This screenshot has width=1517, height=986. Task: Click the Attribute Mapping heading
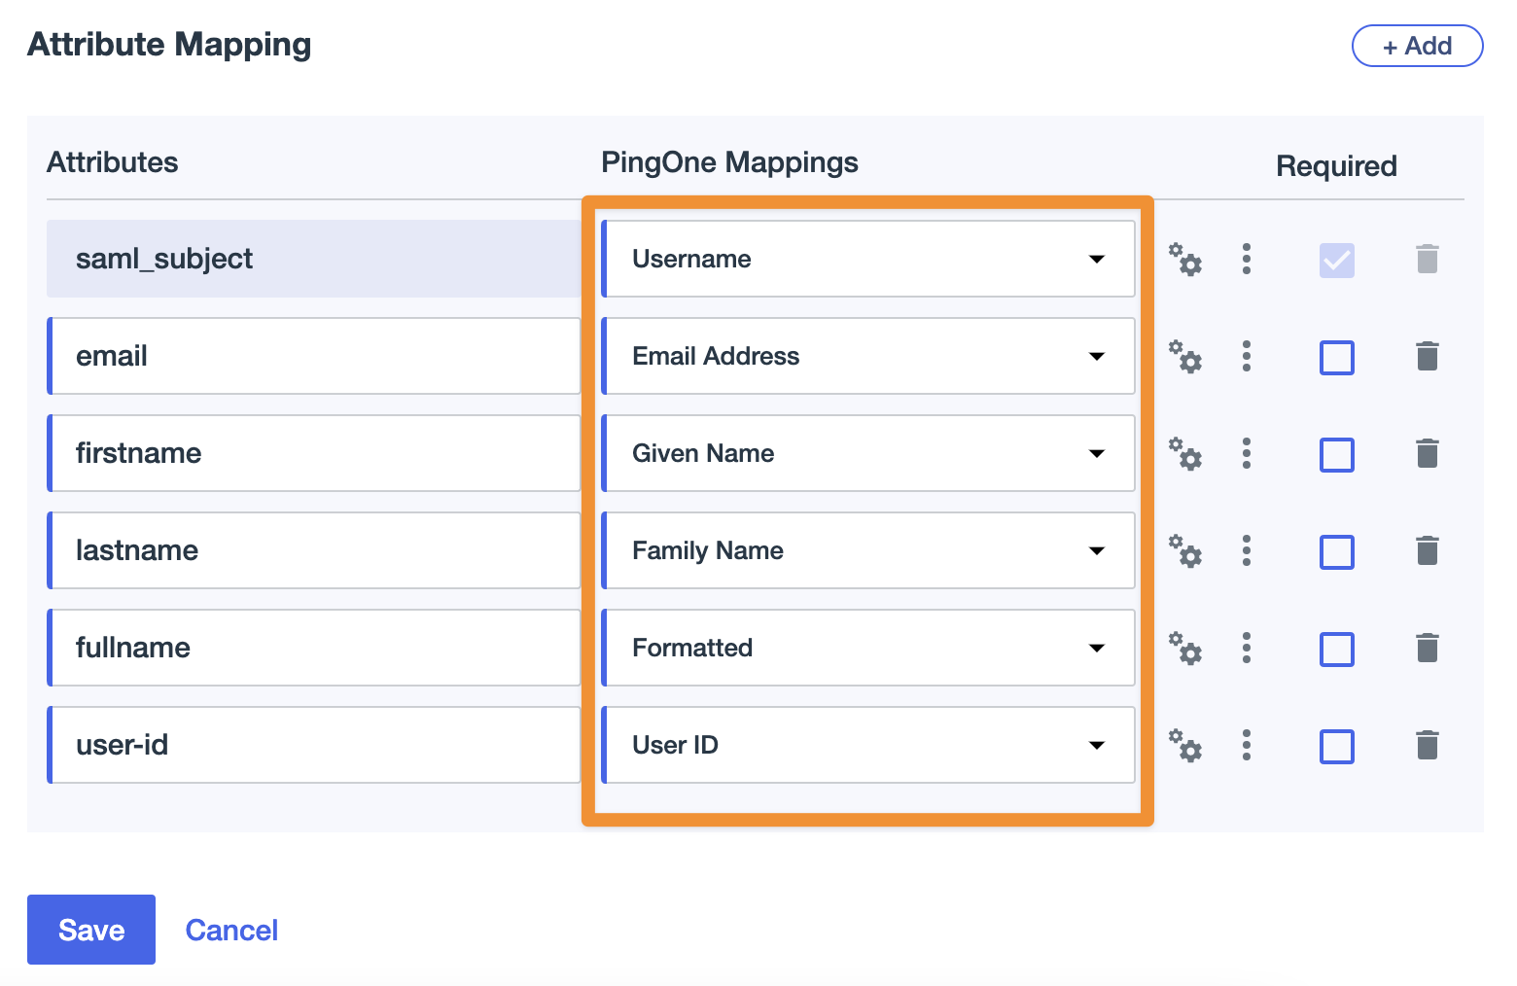point(169,45)
